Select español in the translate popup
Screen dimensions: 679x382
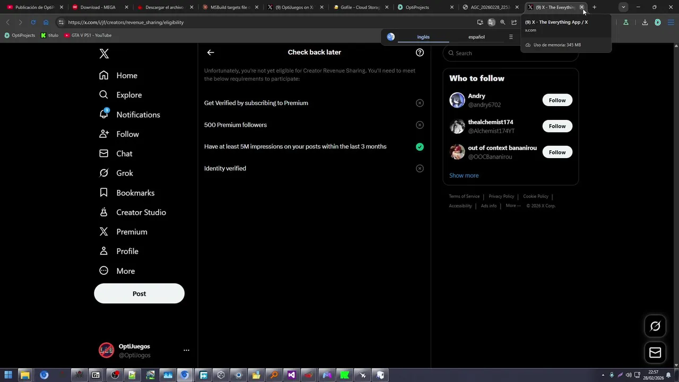476,37
